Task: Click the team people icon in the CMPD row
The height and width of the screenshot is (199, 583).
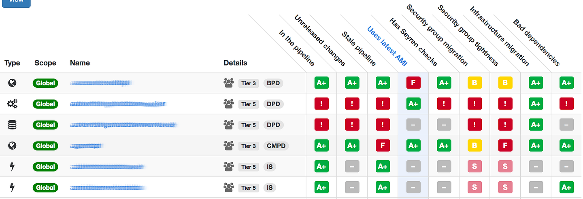Action: point(229,146)
